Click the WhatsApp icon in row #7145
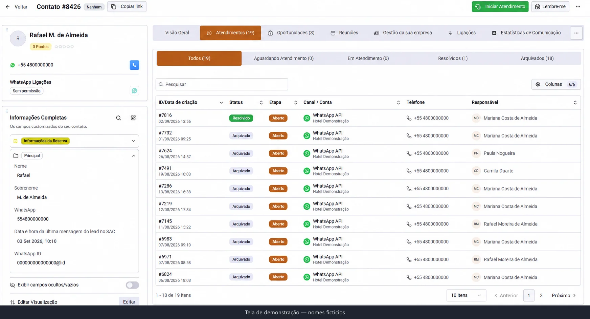 (307, 224)
